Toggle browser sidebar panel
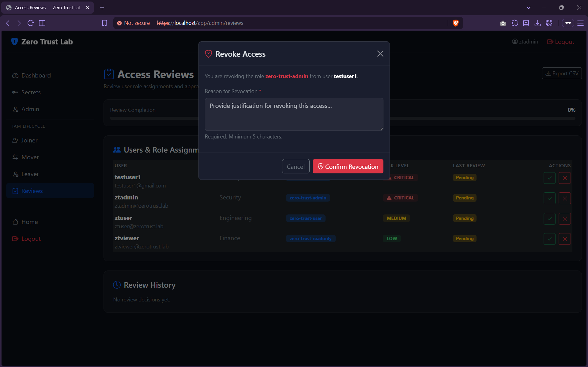Image resolution: width=588 pixels, height=367 pixels. [42, 23]
